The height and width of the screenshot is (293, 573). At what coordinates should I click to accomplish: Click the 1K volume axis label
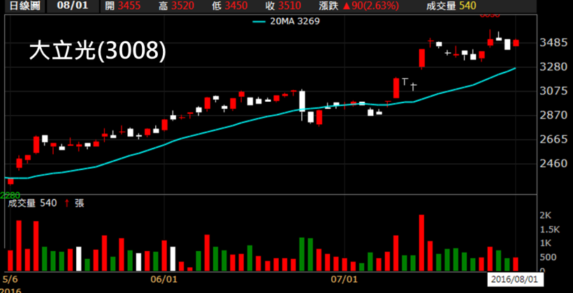pos(546,243)
